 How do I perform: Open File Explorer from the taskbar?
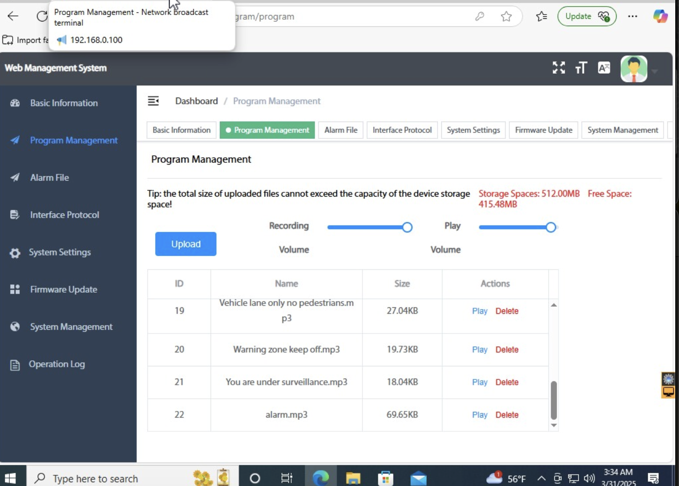click(353, 478)
